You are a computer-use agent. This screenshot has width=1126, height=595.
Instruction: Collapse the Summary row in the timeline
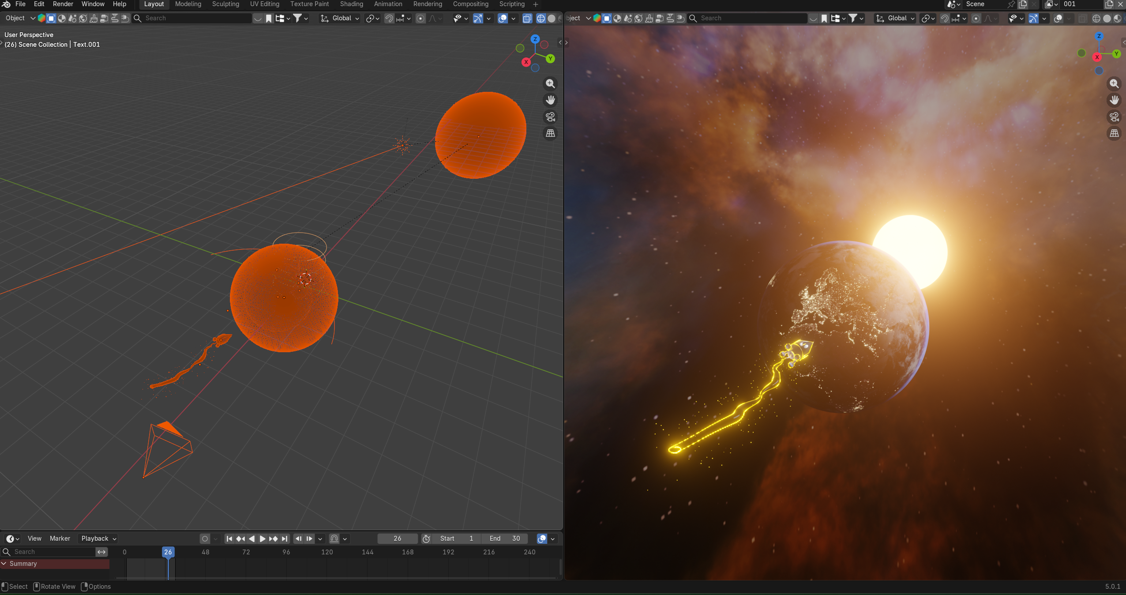pos(4,564)
